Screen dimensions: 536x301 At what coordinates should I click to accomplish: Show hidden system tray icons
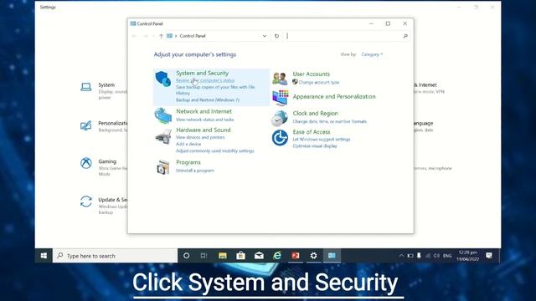pyautogui.click(x=401, y=256)
